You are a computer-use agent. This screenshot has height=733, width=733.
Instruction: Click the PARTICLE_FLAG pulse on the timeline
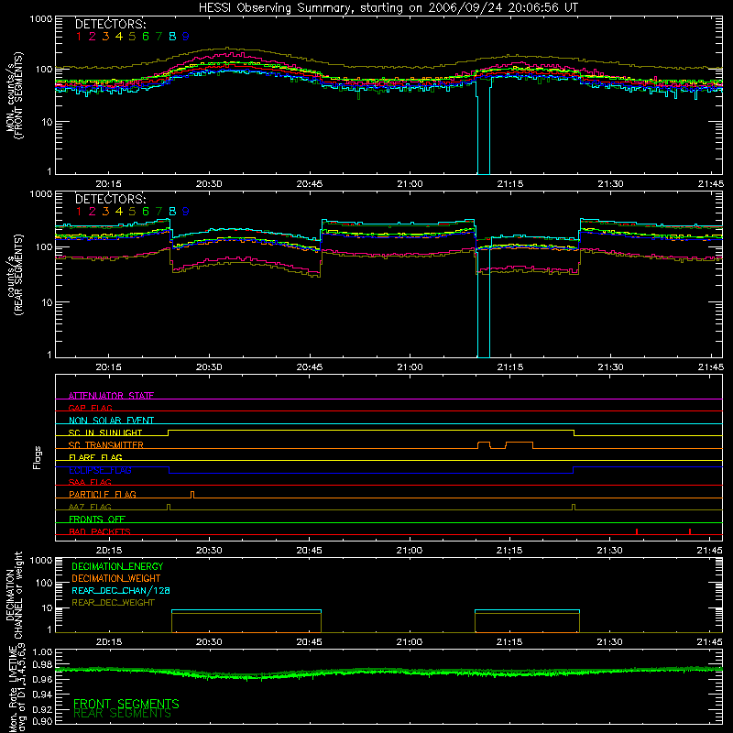pos(192,495)
